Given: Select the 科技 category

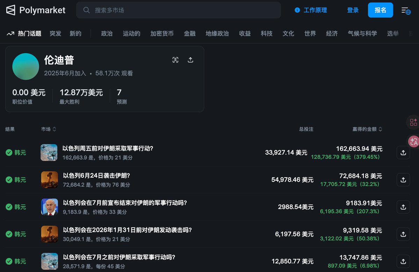Looking at the screenshot, I should tap(267, 34).
